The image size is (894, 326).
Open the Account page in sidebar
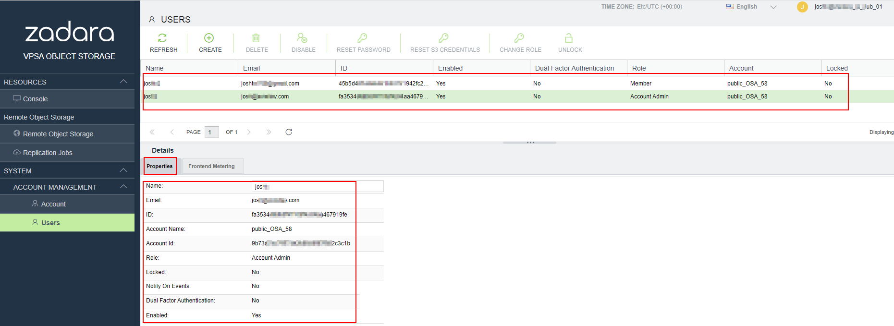tap(67, 204)
